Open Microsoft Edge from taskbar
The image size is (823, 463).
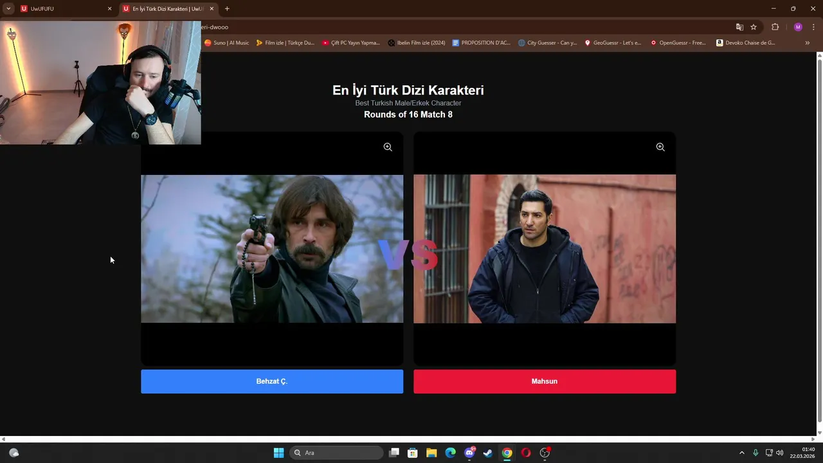(x=450, y=453)
